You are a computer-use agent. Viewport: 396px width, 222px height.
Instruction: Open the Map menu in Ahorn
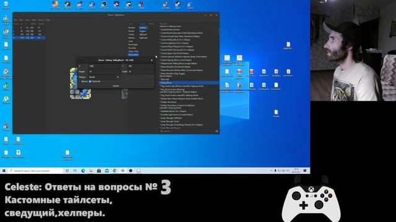[33, 20]
